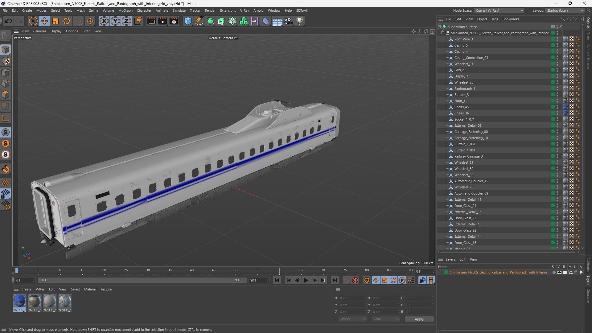The image size is (592, 333).
Task: Click the green layer color swatch
Action: 446,272
